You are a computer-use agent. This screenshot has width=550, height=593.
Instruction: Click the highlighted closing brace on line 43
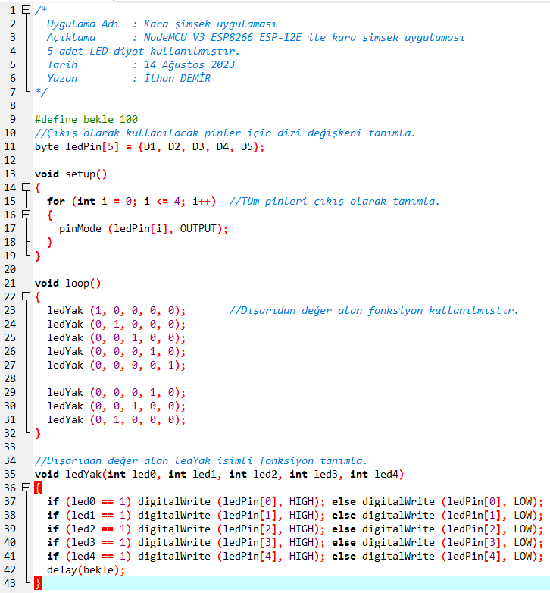(38, 583)
